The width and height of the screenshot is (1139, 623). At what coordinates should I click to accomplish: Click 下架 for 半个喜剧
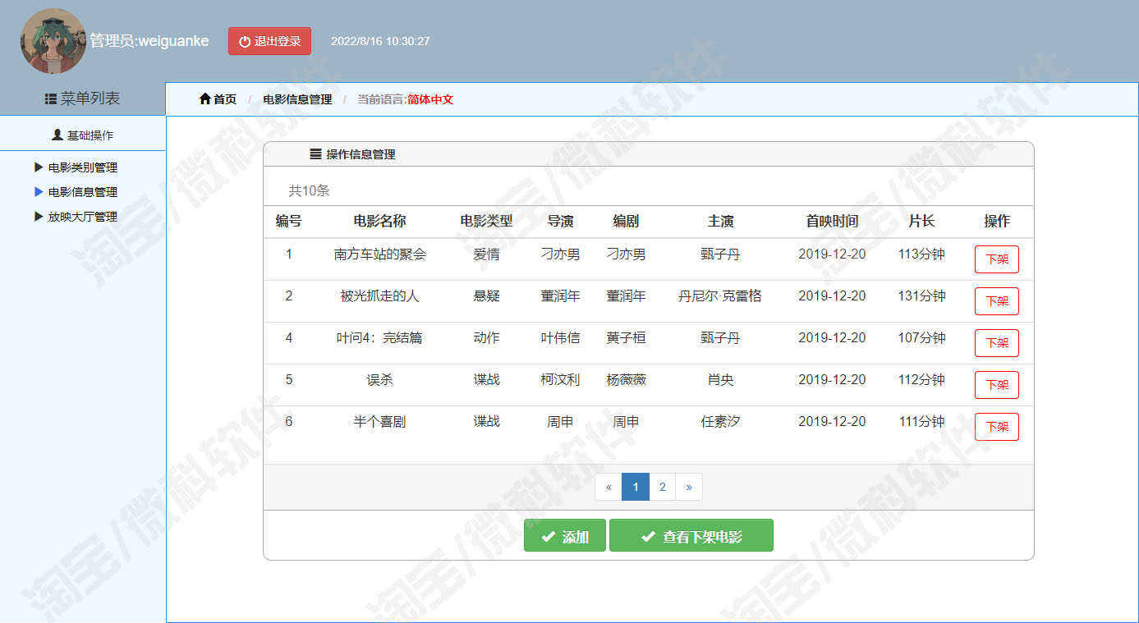[x=997, y=427]
